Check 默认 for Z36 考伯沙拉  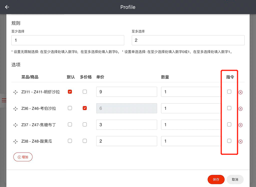tap(70, 108)
